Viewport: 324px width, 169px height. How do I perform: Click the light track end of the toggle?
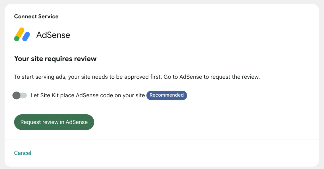pyautogui.click(x=24, y=95)
